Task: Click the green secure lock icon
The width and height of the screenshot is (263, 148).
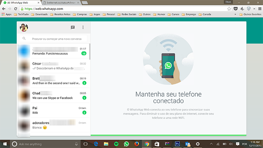Action: (x=22, y=9)
